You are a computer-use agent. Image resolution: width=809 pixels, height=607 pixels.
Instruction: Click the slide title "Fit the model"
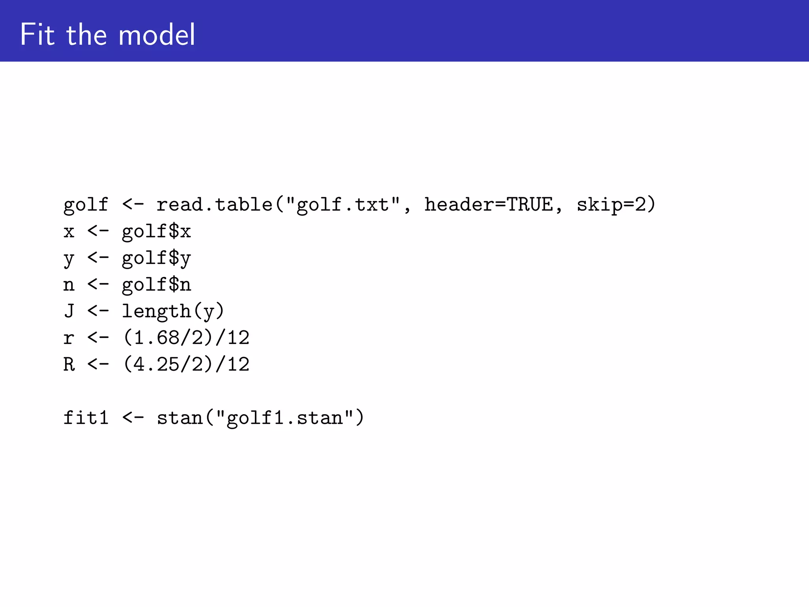click(x=107, y=35)
